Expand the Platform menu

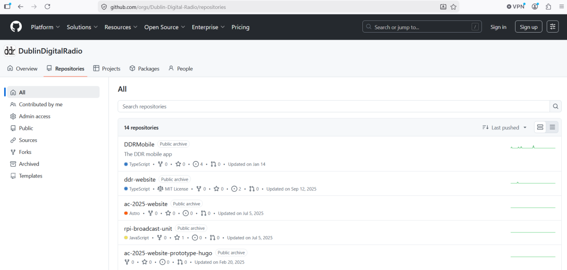click(45, 27)
